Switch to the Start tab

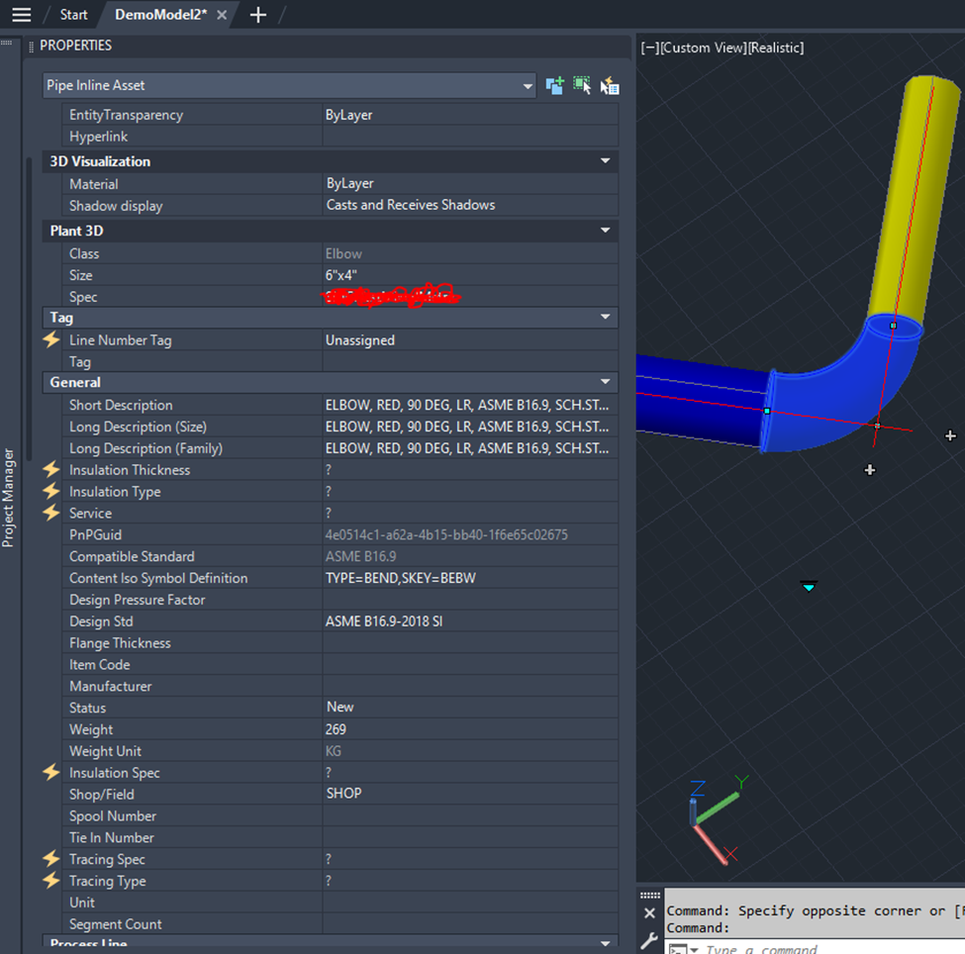(x=73, y=15)
